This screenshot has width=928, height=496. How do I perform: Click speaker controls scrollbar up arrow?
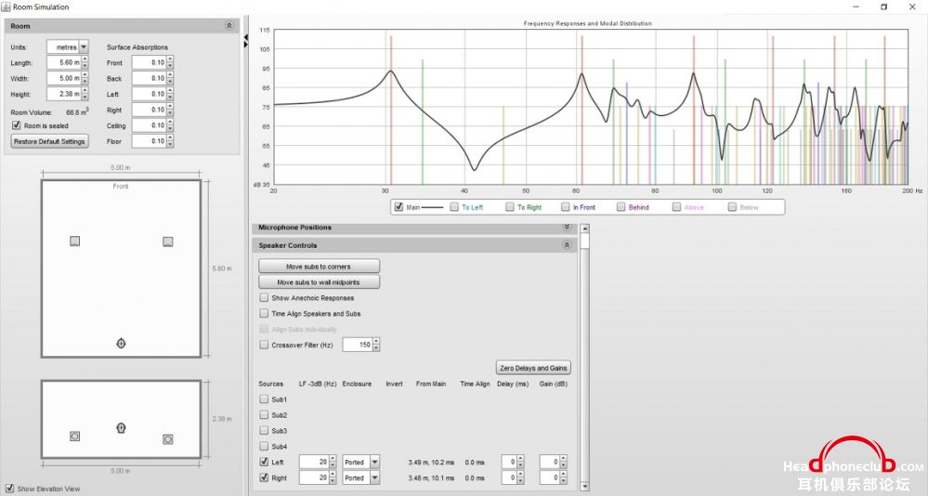pos(584,228)
